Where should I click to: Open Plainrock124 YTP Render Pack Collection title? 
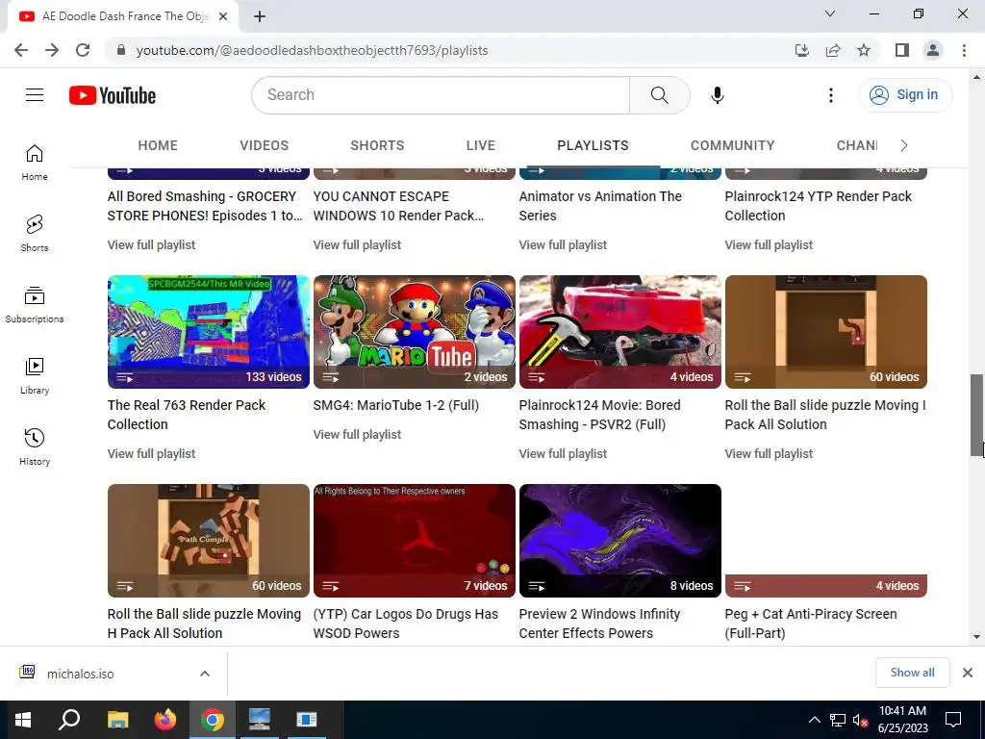coord(818,206)
